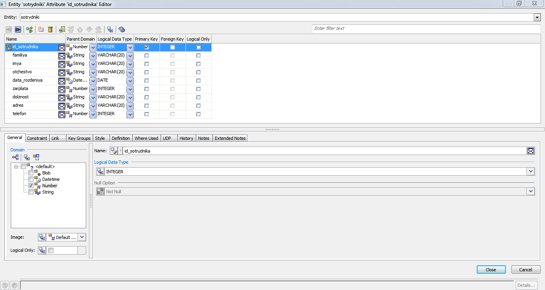Image resolution: width=545 pixels, height=290 pixels.
Task: Switch to the Definition tab
Action: (x=121, y=138)
